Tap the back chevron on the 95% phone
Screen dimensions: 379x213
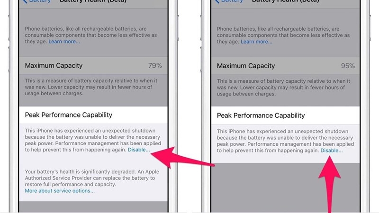pyautogui.click(x=217, y=1)
